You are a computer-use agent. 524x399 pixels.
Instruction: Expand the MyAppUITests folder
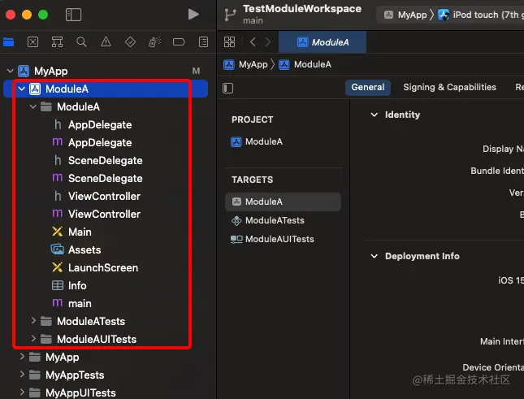coord(22,392)
